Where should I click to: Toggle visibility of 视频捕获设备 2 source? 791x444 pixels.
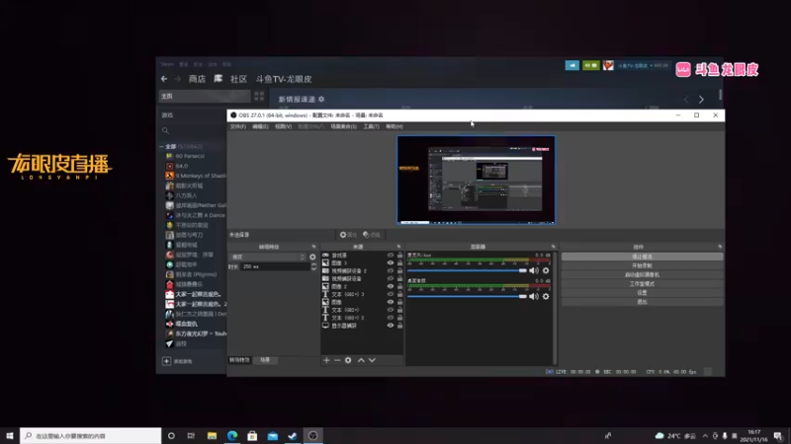click(x=390, y=270)
